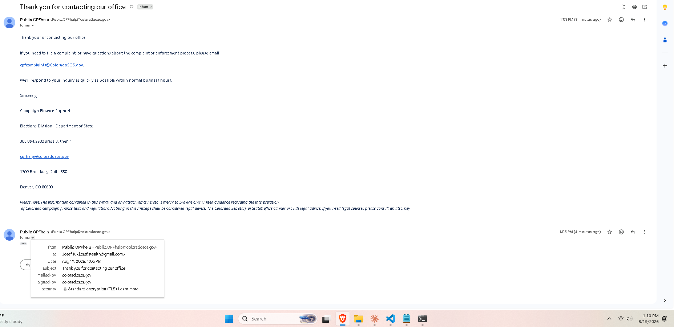Reply to the 1:02 PM message
This screenshot has width=674, height=327.
tap(633, 20)
